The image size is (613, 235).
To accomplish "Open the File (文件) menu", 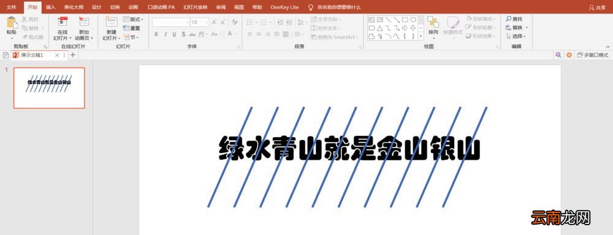I will click(x=11, y=7).
